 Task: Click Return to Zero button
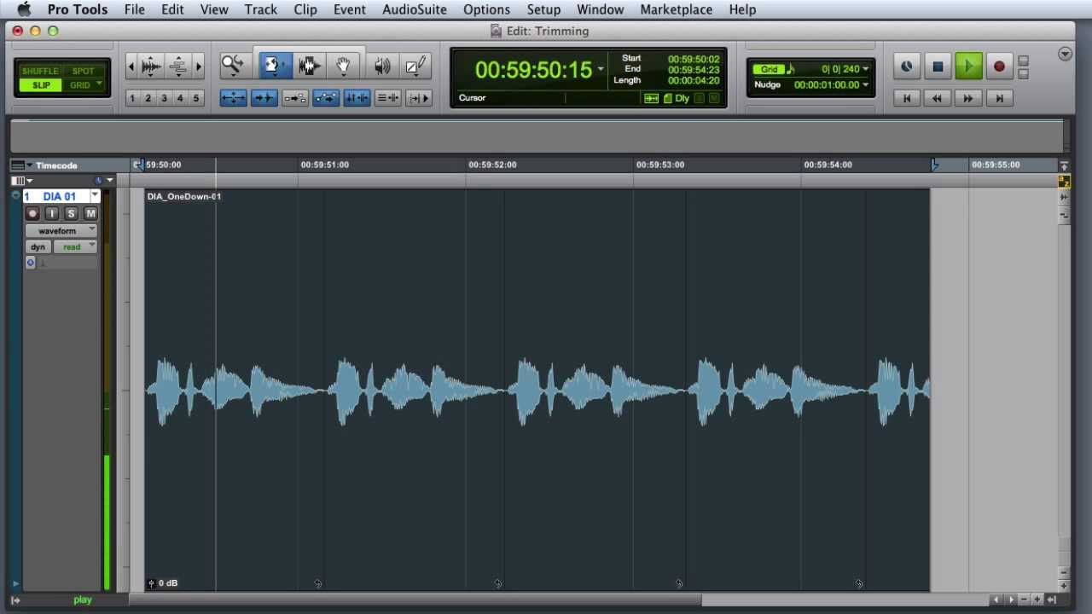907,98
